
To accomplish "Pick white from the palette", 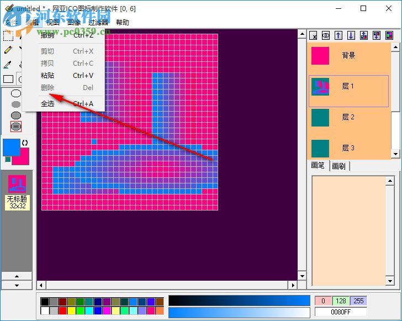I will pyautogui.click(x=45, y=311).
